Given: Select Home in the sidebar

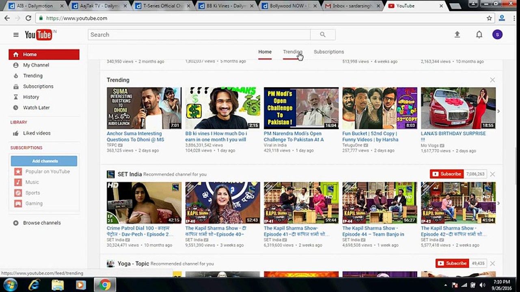Looking at the screenshot, I should click(44, 54).
